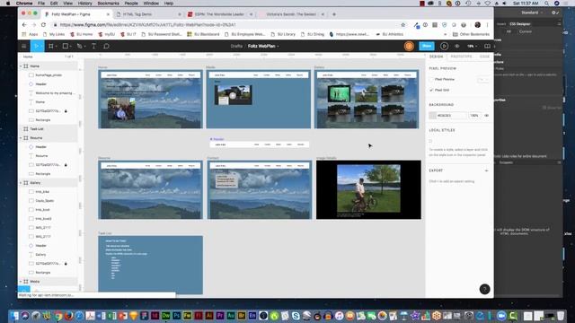
Task: Switch to the Prototype tab
Action: pos(461,57)
